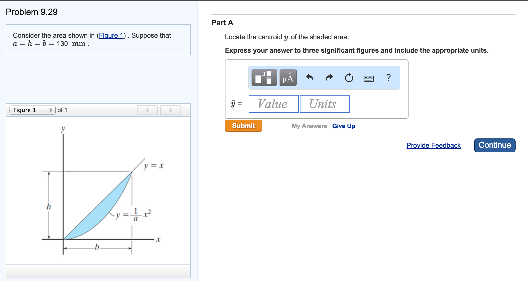Click the shaded area figure image
Image resolution: width=528 pixels, height=281 pixels.
[x=98, y=191]
